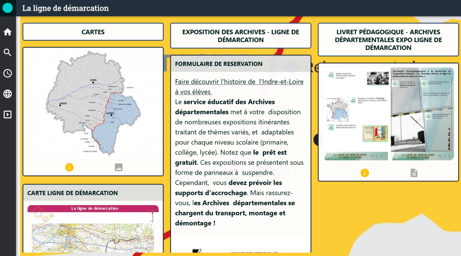Show info for the Indre-et-Loire map card
This screenshot has width=461, height=256.
click(x=70, y=167)
